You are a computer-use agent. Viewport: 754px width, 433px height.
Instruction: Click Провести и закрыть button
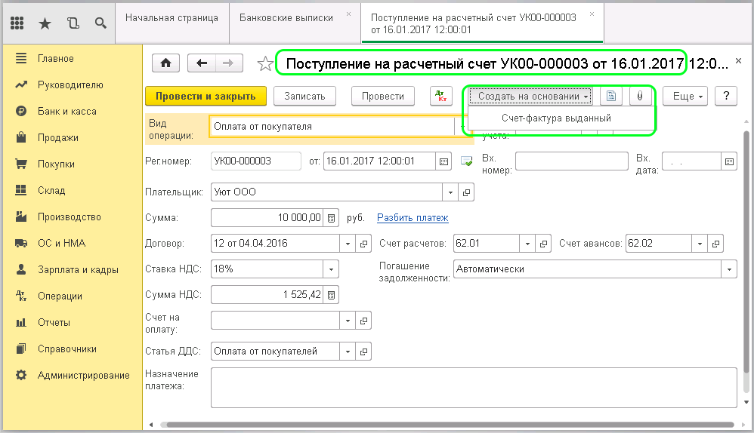pyautogui.click(x=205, y=96)
